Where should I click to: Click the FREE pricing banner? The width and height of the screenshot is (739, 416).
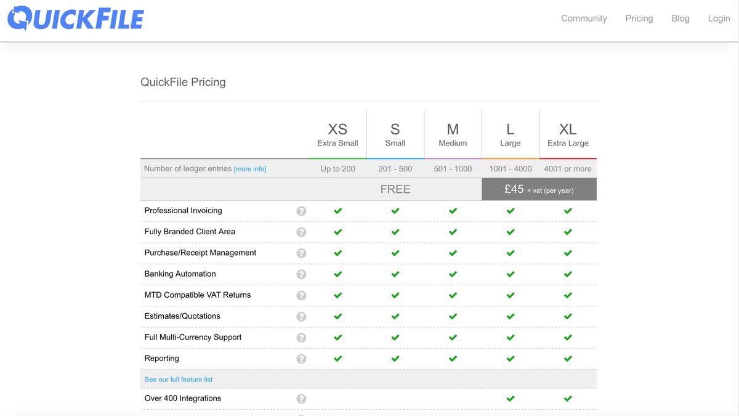pyautogui.click(x=395, y=190)
